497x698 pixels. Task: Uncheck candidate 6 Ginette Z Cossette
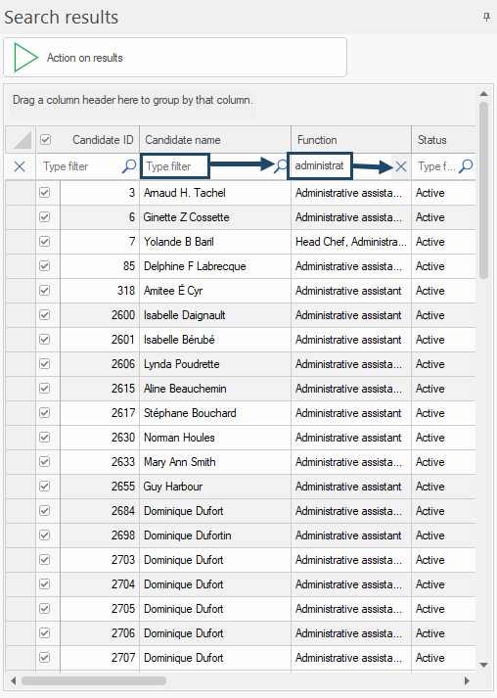44,217
